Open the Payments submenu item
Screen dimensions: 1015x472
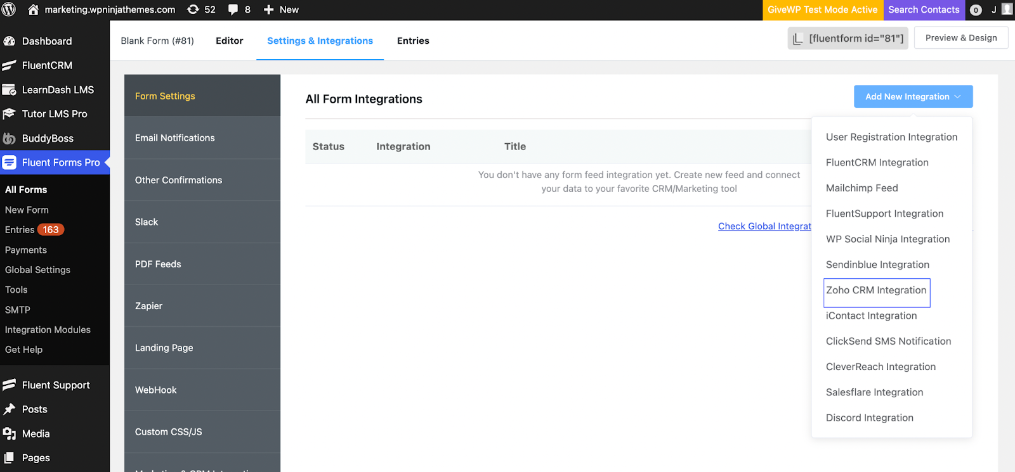pos(26,250)
